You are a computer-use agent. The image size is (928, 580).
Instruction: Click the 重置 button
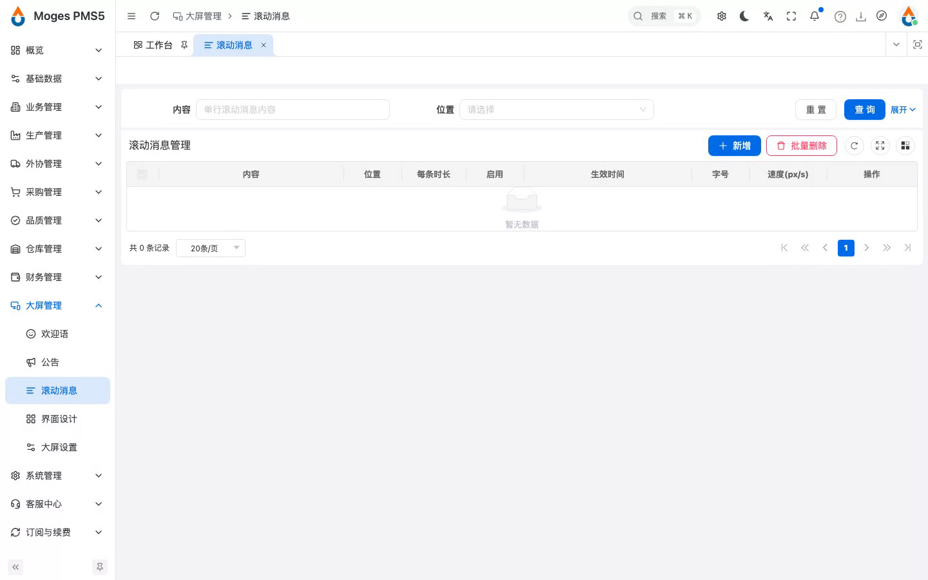click(x=816, y=110)
